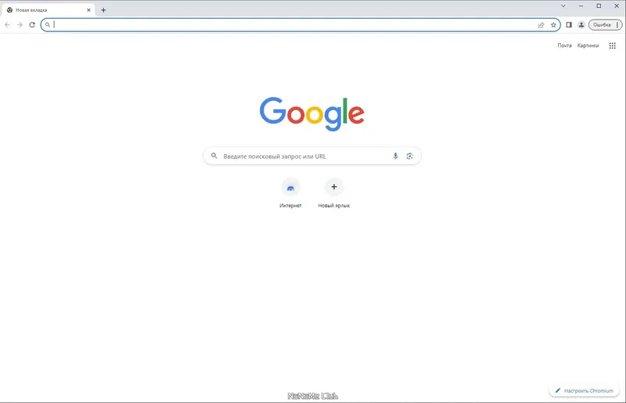
Task: Expand the tab search chevron
Action: point(563,6)
